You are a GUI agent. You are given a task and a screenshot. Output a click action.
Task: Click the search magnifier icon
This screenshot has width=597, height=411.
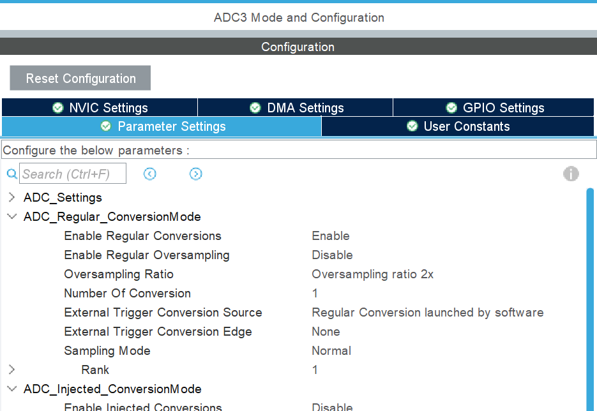[11, 174]
